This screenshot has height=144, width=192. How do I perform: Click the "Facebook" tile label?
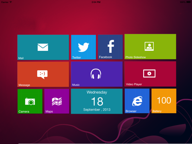click(106, 57)
